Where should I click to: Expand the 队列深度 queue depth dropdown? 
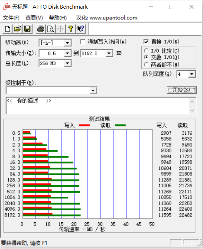(x=192, y=74)
